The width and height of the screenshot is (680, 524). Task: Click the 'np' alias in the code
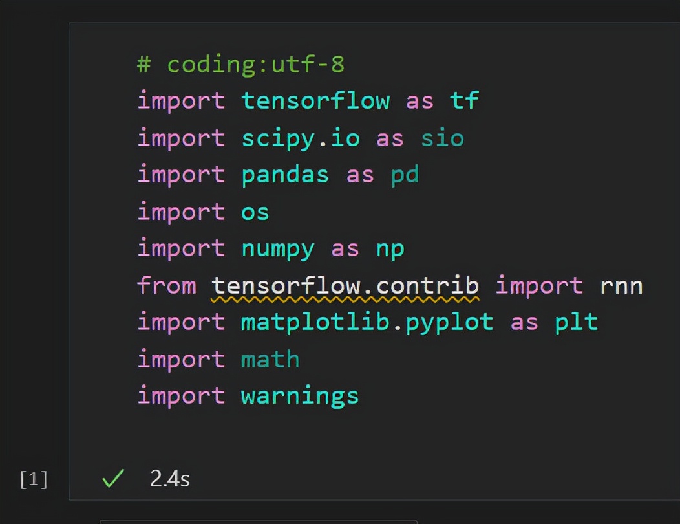pos(390,248)
